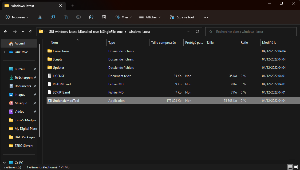Click GUI-windows-latest breadcrumb segment
The width and height of the screenshot is (300, 170).
click(x=85, y=32)
